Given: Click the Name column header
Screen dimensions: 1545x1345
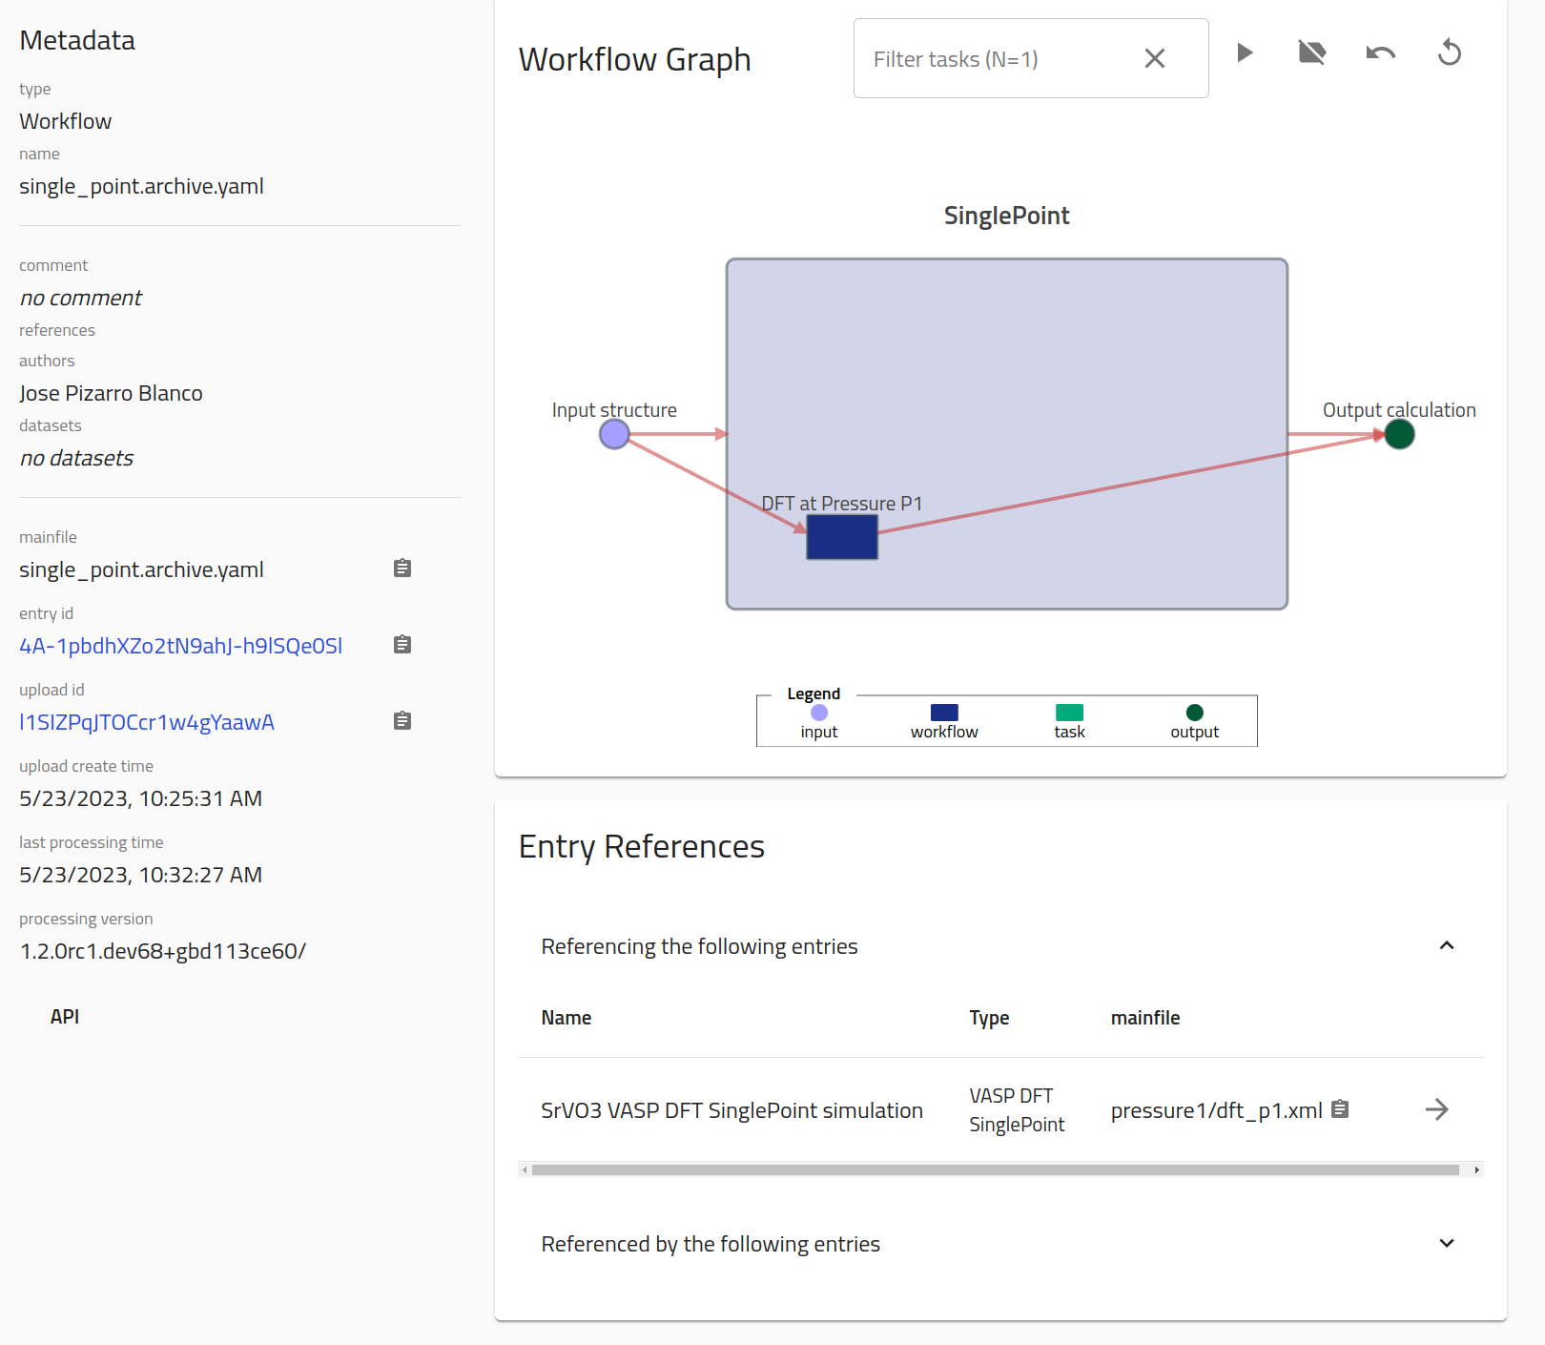Looking at the screenshot, I should pos(566,1018).
